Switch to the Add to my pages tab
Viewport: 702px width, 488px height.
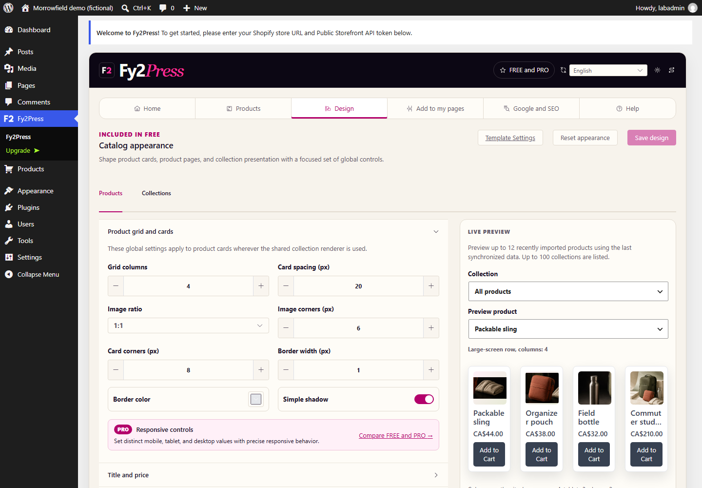[x=435, y=108]
